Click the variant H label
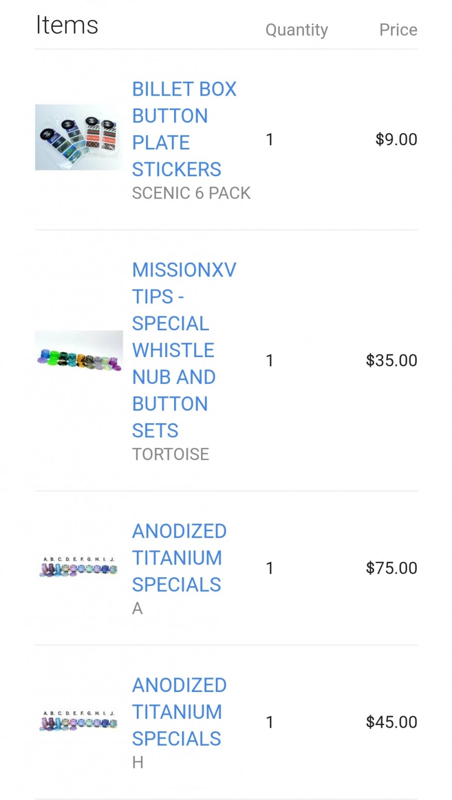The image size is (452, 800). 137,762
